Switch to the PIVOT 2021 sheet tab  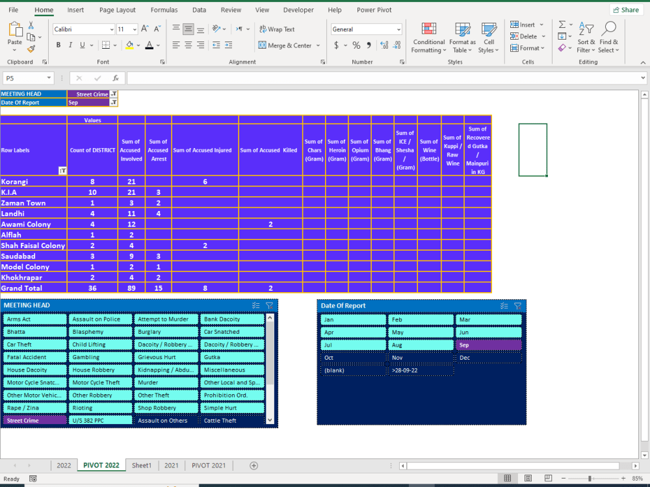click(209, 465)
